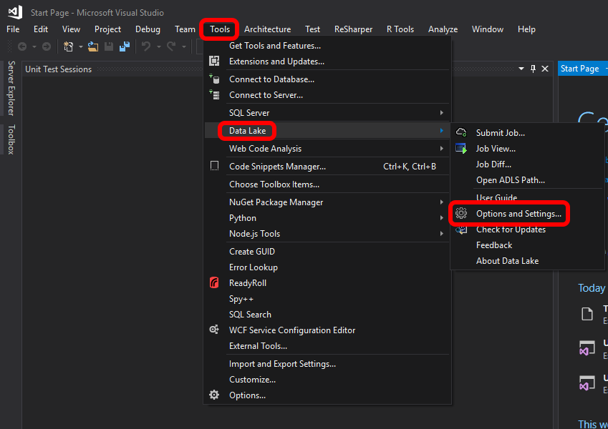
Task: Pin the Unit Test Sessions panel
Action: [533, 69]
